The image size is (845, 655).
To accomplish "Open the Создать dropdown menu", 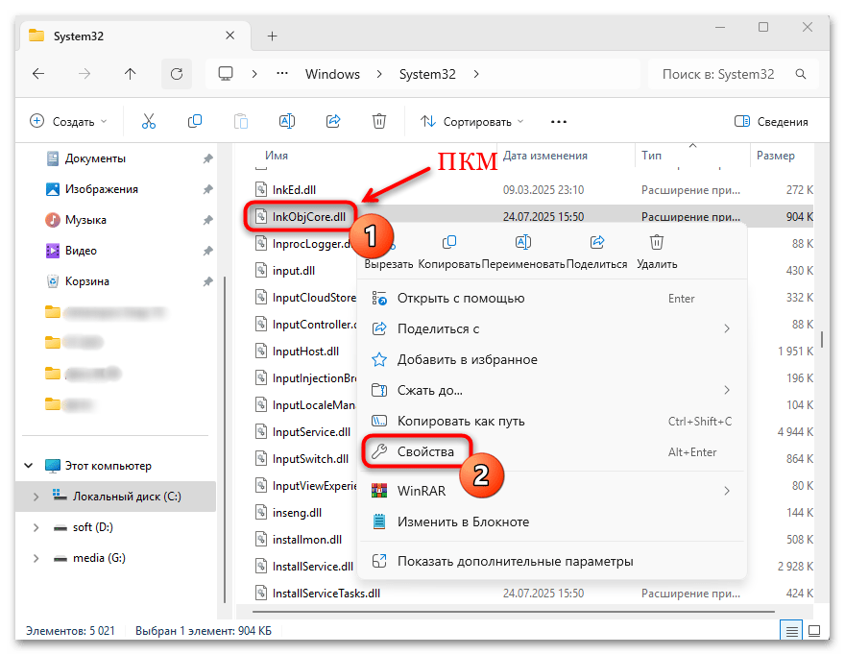I will point(68,122).
